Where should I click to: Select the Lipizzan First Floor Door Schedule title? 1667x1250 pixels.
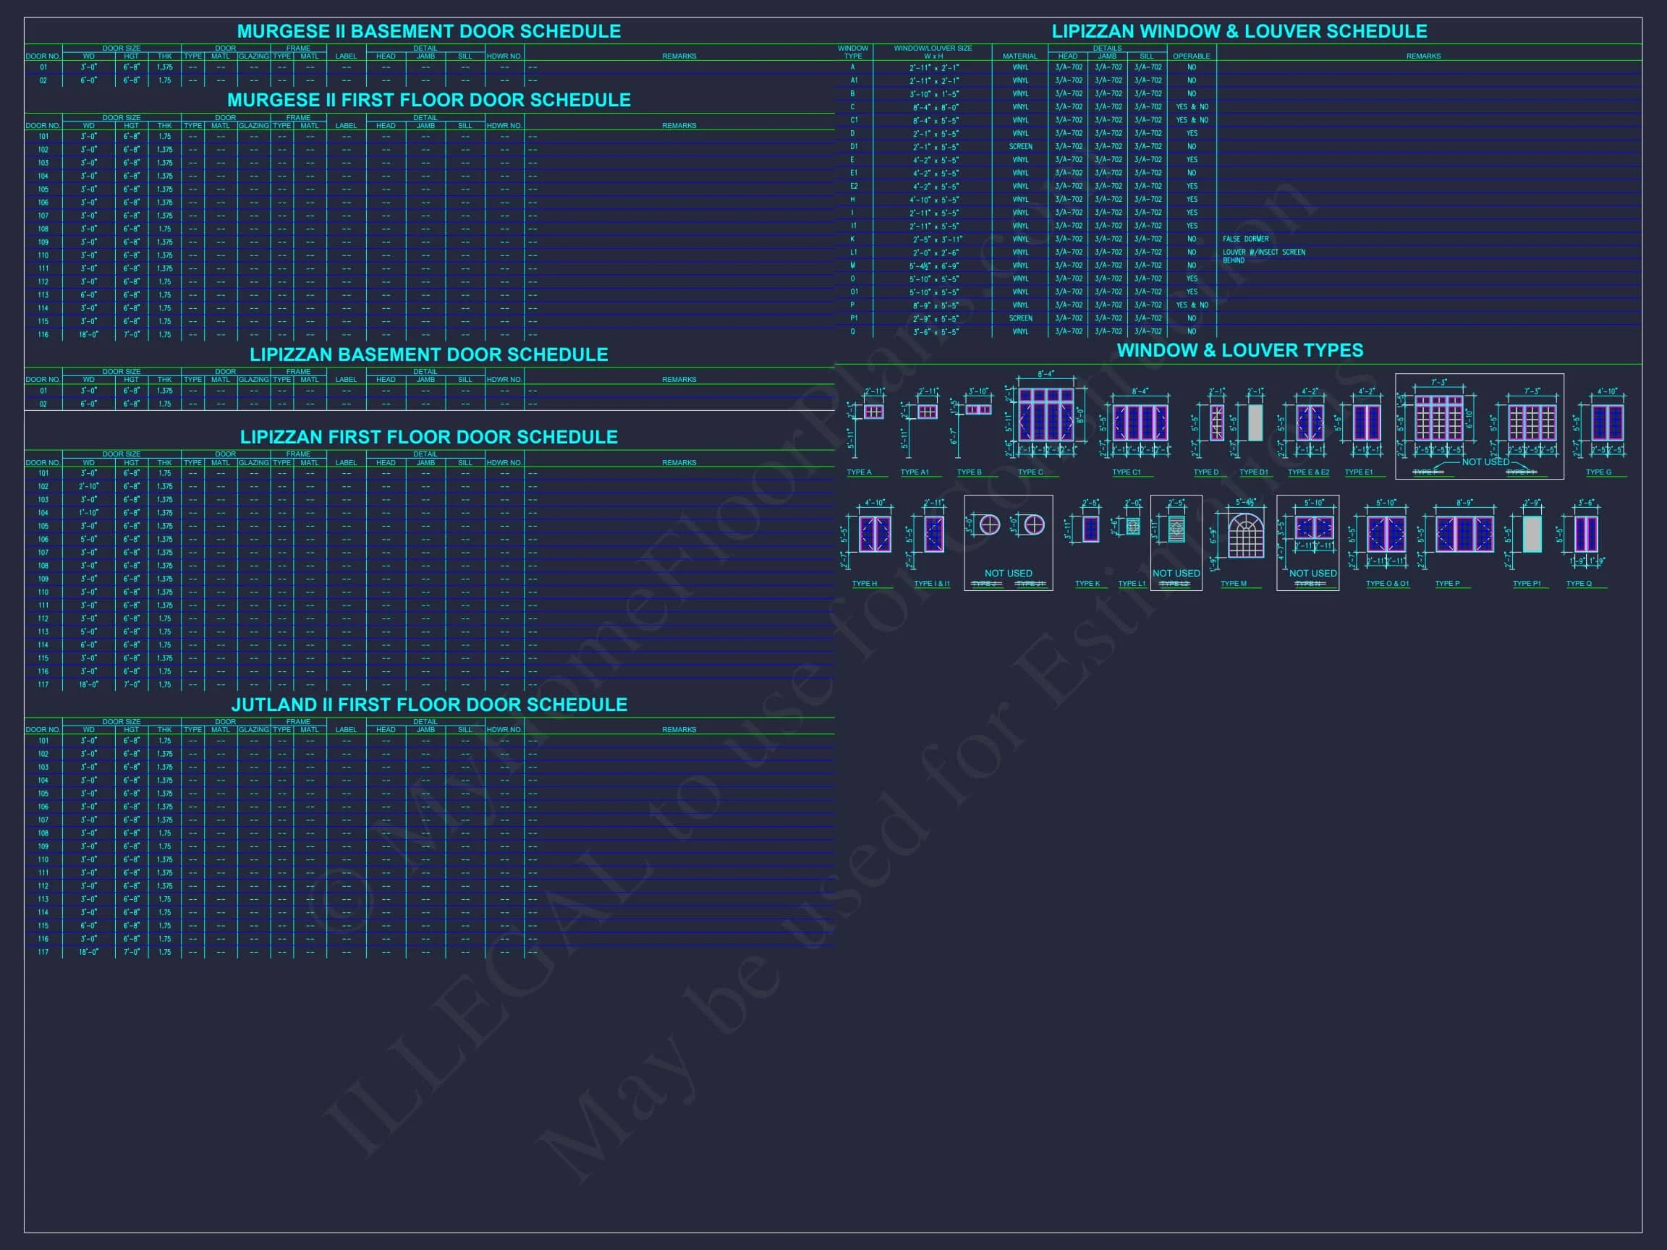click(429, 437)
